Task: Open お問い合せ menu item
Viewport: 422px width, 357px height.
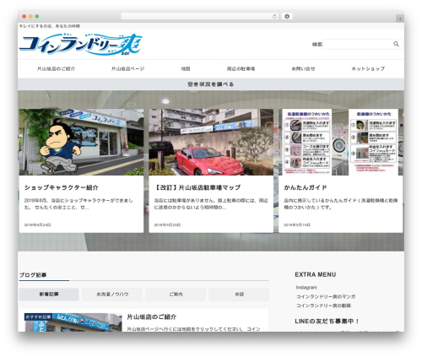Action: [303, 68]
